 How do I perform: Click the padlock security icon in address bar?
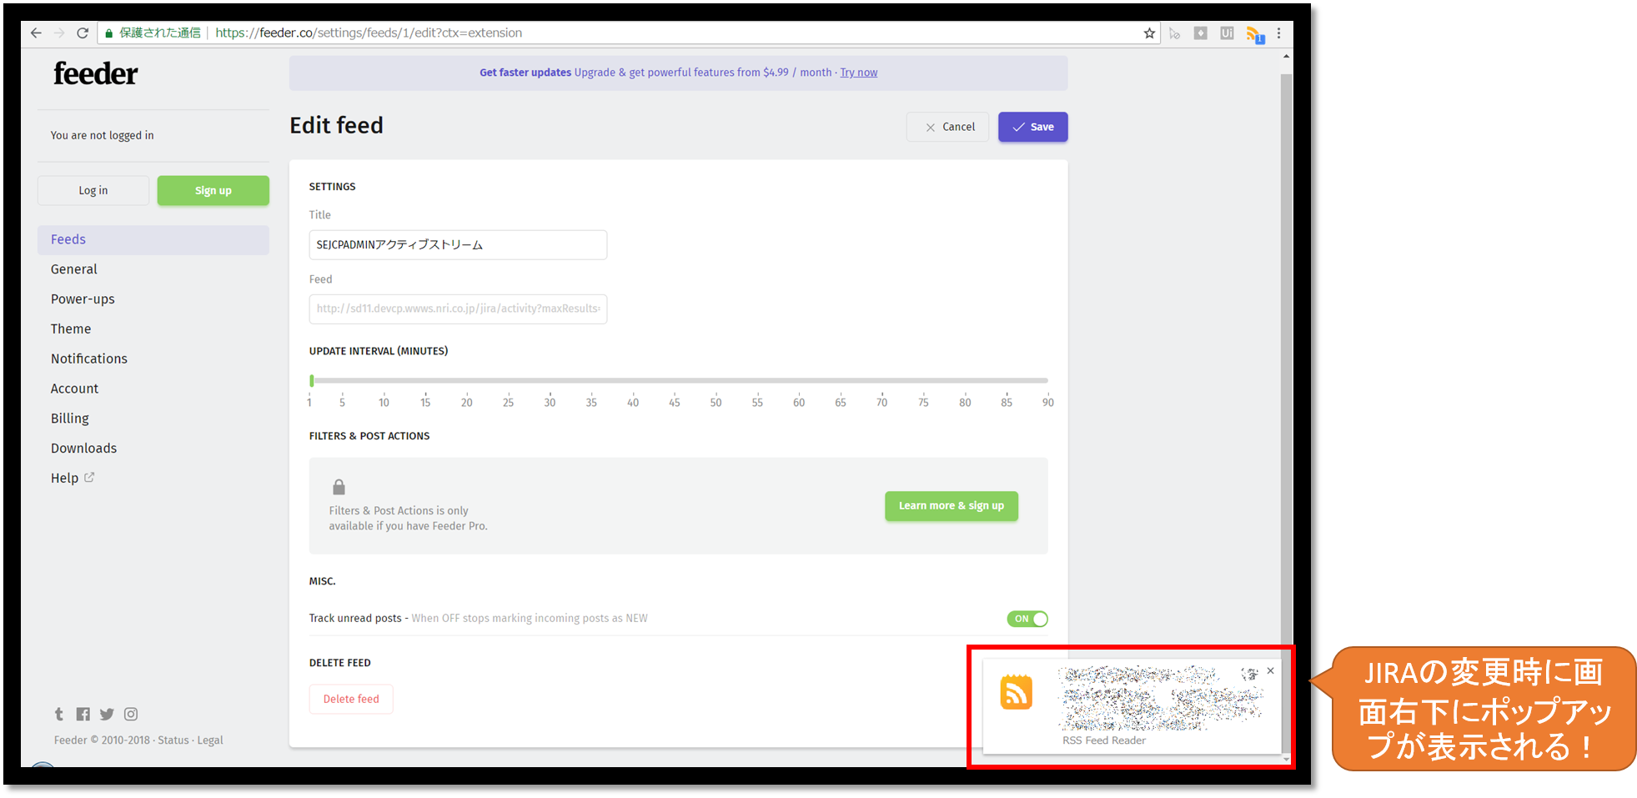(x=108, y=33)
